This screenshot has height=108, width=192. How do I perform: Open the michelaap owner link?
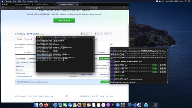[21, 34]
